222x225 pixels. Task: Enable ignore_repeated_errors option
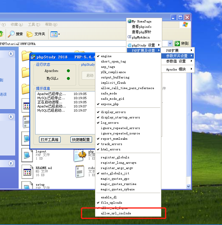[128, 128]
